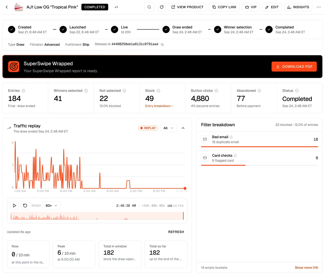Open the three-dot more options menu

(318, 7)
